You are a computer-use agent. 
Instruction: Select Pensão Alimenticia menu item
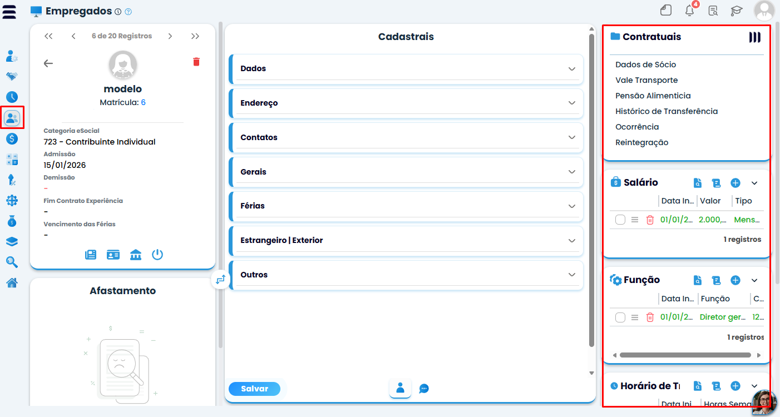653,96
